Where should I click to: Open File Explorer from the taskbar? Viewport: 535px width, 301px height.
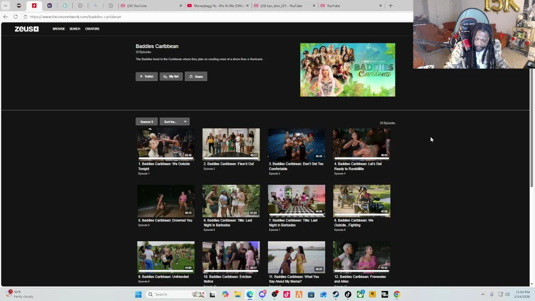[x=237, y=294]
